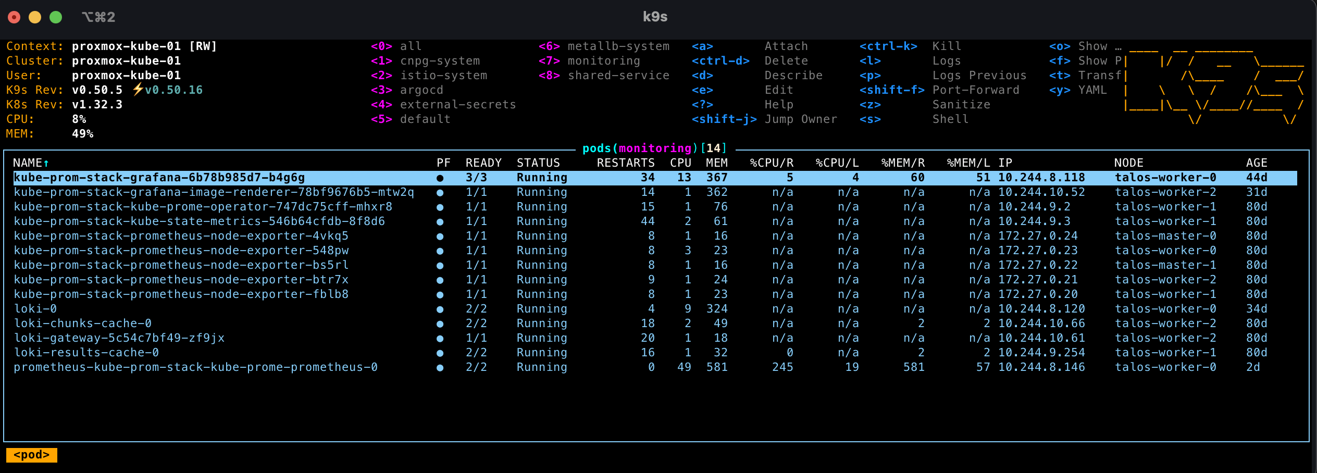
Task: Click the lightning bolt update icon
Action: 138,90
